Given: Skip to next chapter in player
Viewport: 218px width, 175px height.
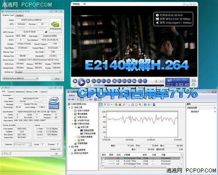Looking at the screenshot, I should (x=99, y=81).
